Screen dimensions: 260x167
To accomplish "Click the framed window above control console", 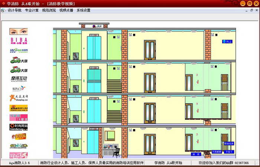I will pyautogui.click(x=110, y=136).
